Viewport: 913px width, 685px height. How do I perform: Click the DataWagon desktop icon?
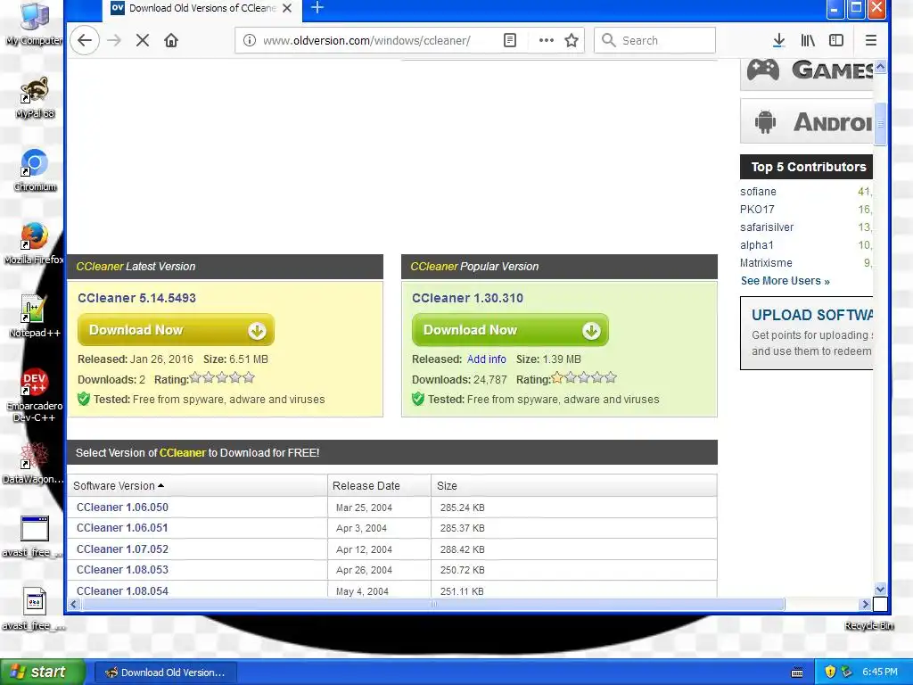33,464
